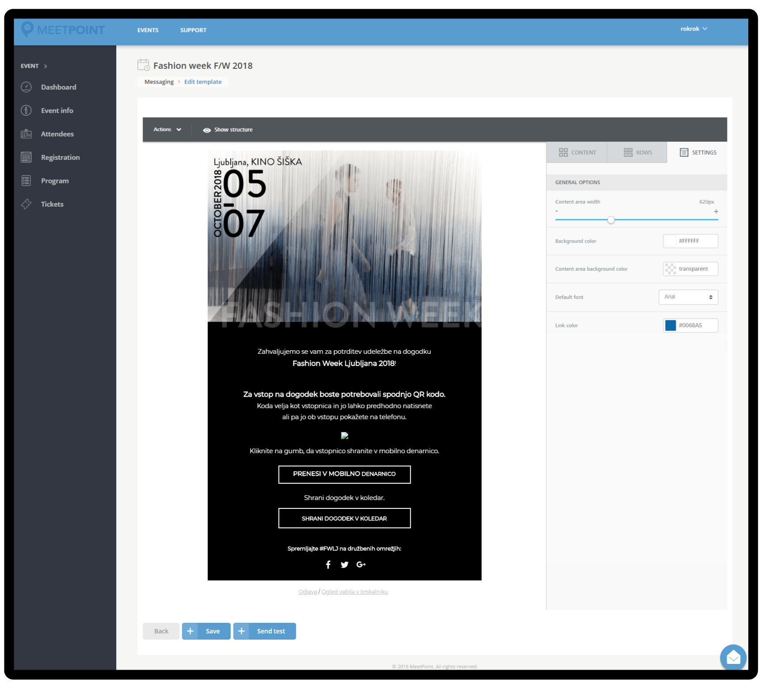Click the MeetPoint logo
762x686 pixels.
[x=63, y=30]
